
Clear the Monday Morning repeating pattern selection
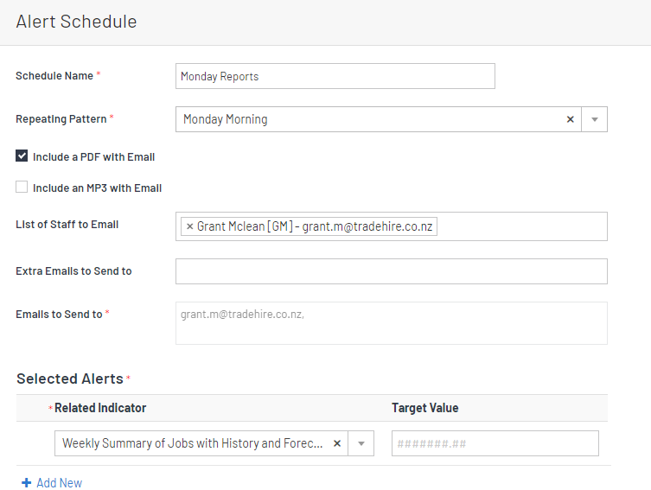pos(570,119)
